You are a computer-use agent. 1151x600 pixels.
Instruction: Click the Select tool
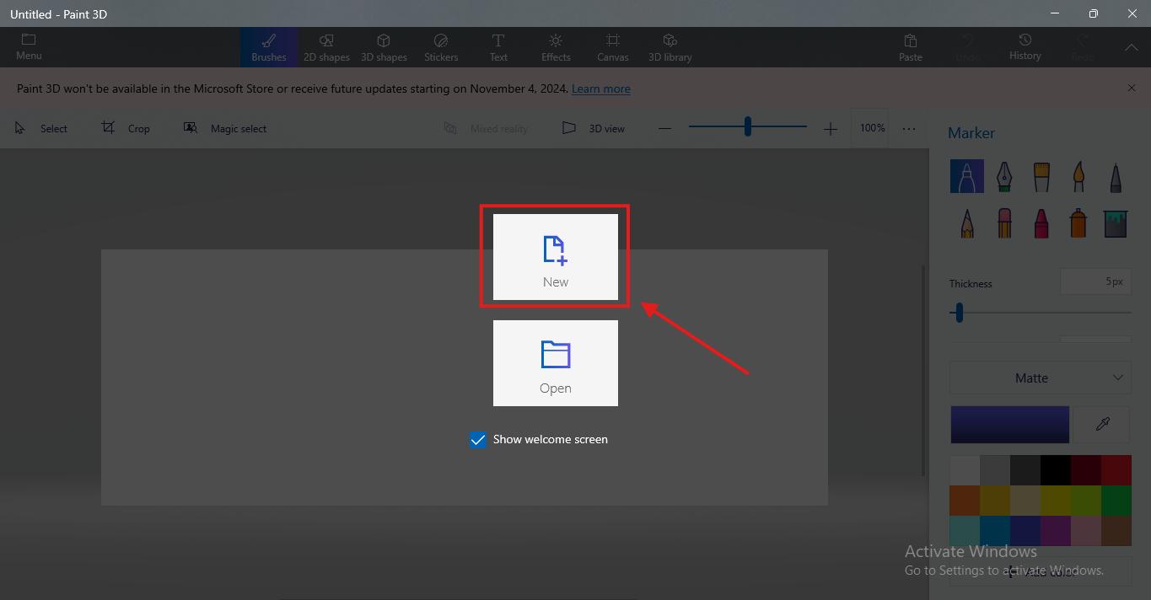[41, 128]
